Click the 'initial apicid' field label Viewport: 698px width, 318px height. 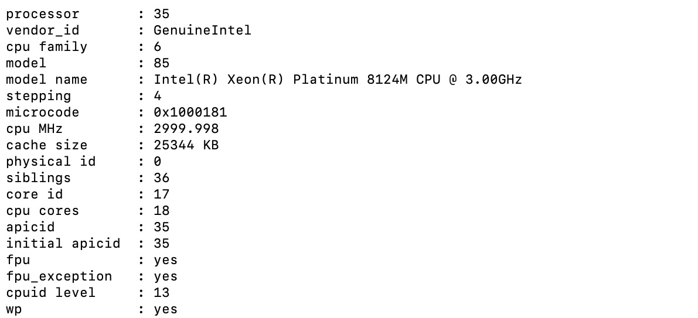(63, 243)
